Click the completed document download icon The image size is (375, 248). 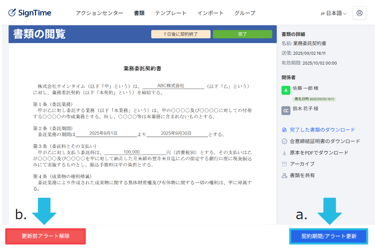click(284, 130)
